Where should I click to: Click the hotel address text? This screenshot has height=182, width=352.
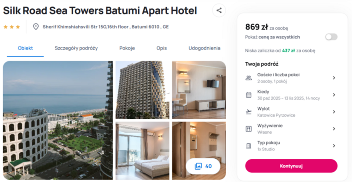pyautogui.click(x=106, y=27)
